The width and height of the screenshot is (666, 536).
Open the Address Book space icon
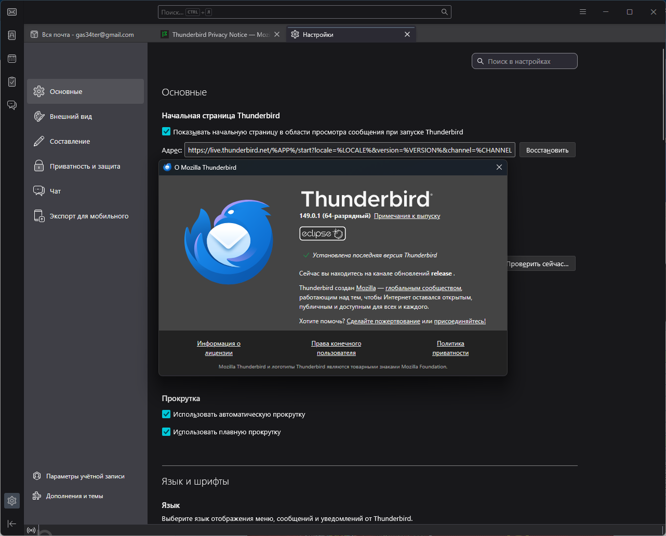12,35
